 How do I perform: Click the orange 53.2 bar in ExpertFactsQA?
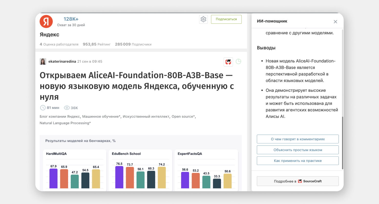coord(196,181)
